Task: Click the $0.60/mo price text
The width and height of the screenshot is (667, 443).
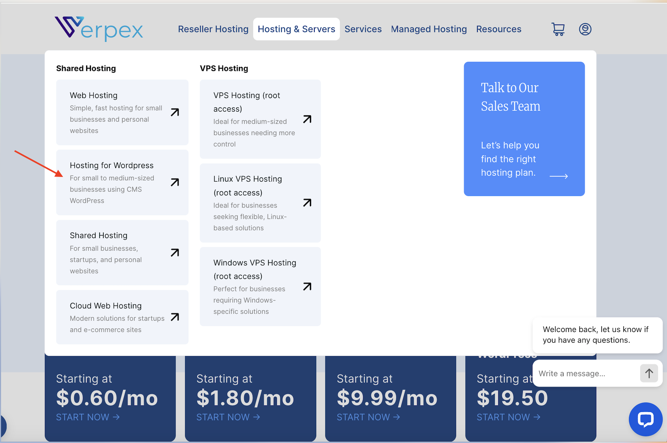Action: point(107,398)
